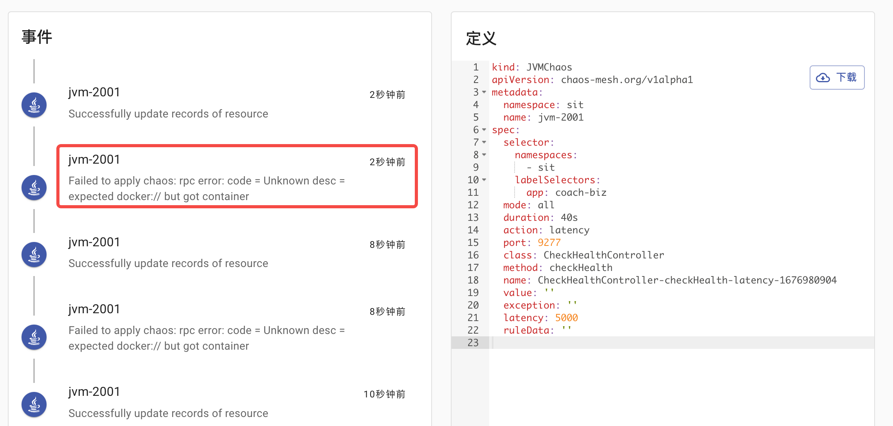Image resolution: width=893 pixels, height=426 pixels.
Task: Collapse the labelSelectors fold arrow at line 10
Action: (484, 180)
